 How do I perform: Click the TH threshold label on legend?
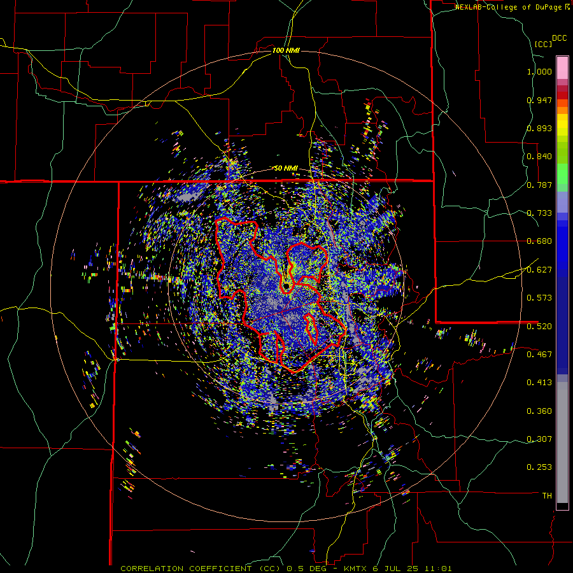pos(547,496)
